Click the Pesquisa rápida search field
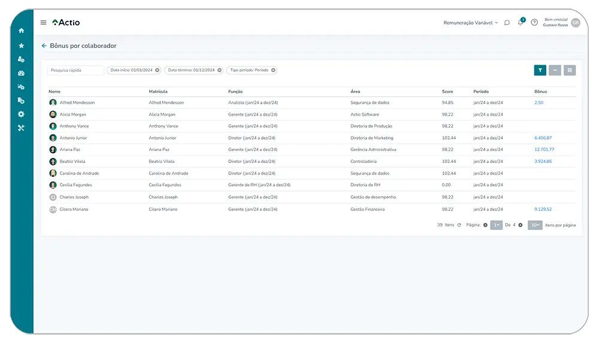Image resolution: width=599 pixels, height=343 pixels. (x=75, y=70)
